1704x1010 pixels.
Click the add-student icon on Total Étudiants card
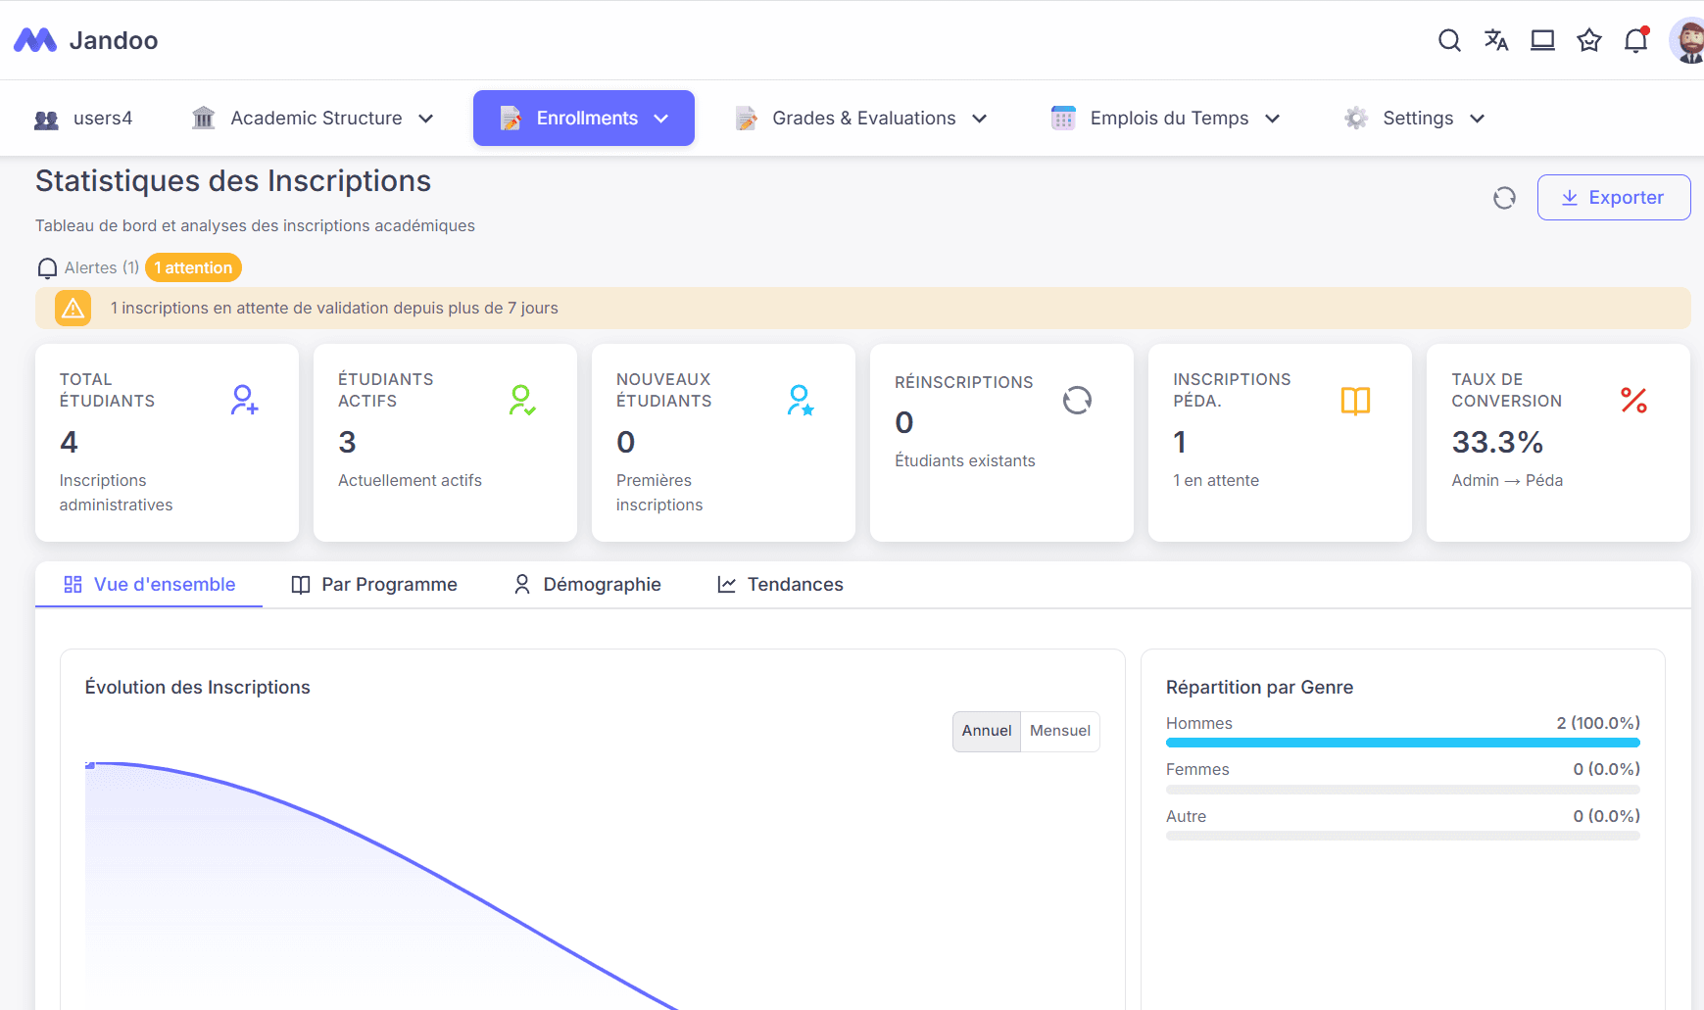[x=244, y=399]
